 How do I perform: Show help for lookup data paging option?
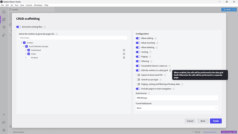pyautogui.click(x=182, y=84)
